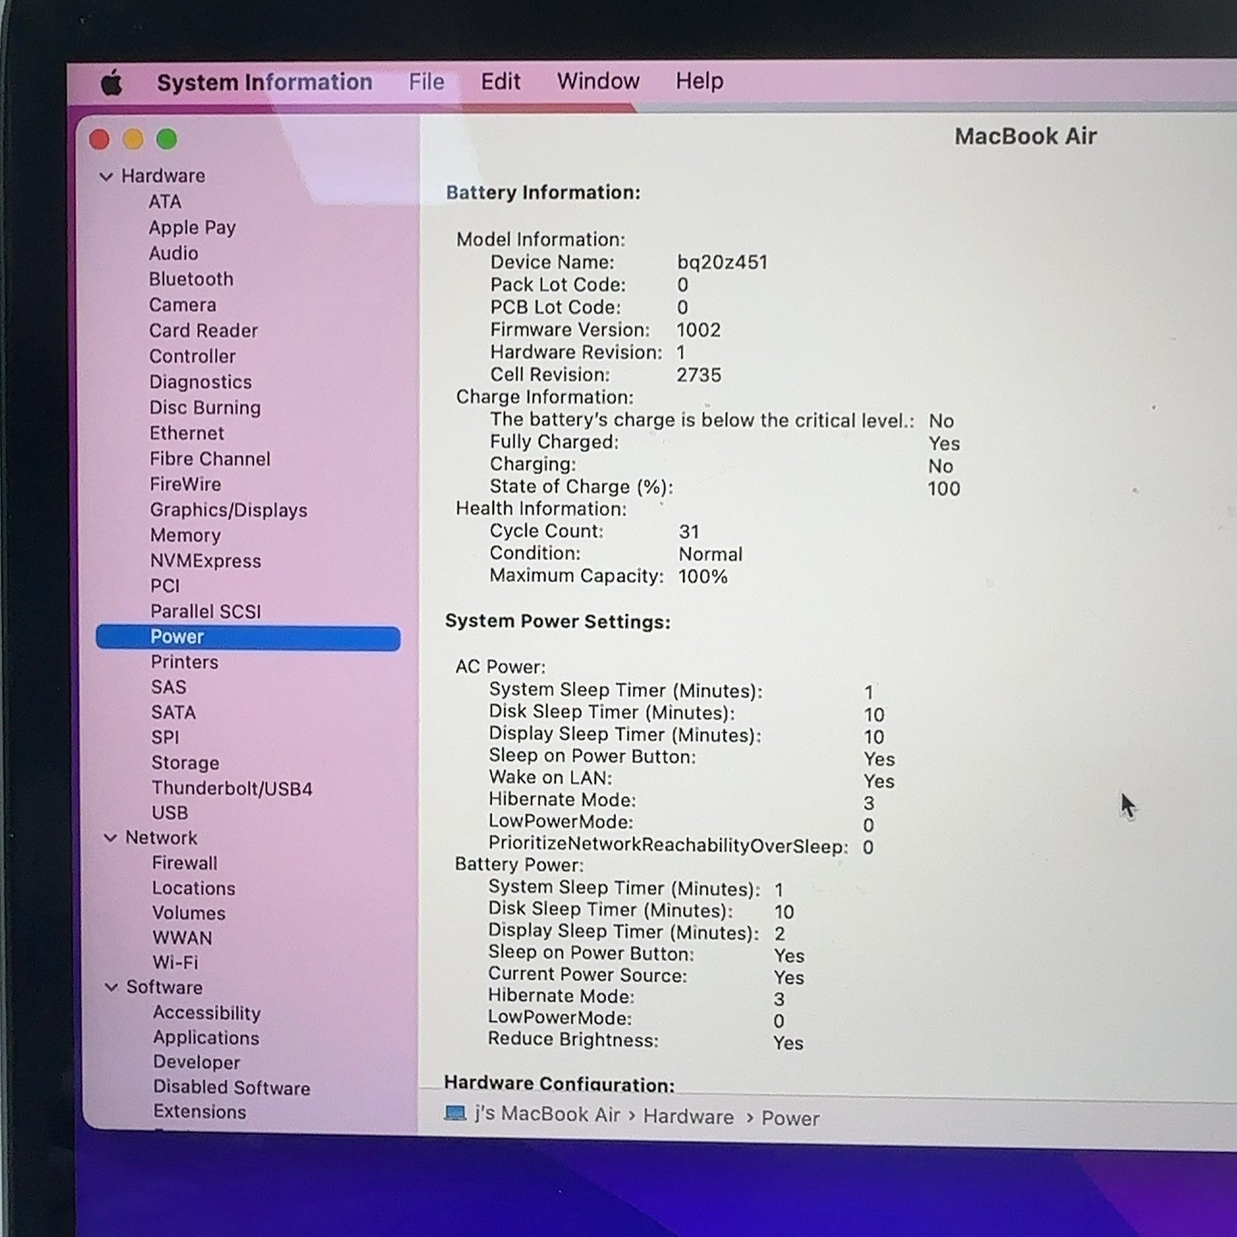1237x1237 pixels.
Task: Click the yellow minimize window button
Action: coord(133,139)
